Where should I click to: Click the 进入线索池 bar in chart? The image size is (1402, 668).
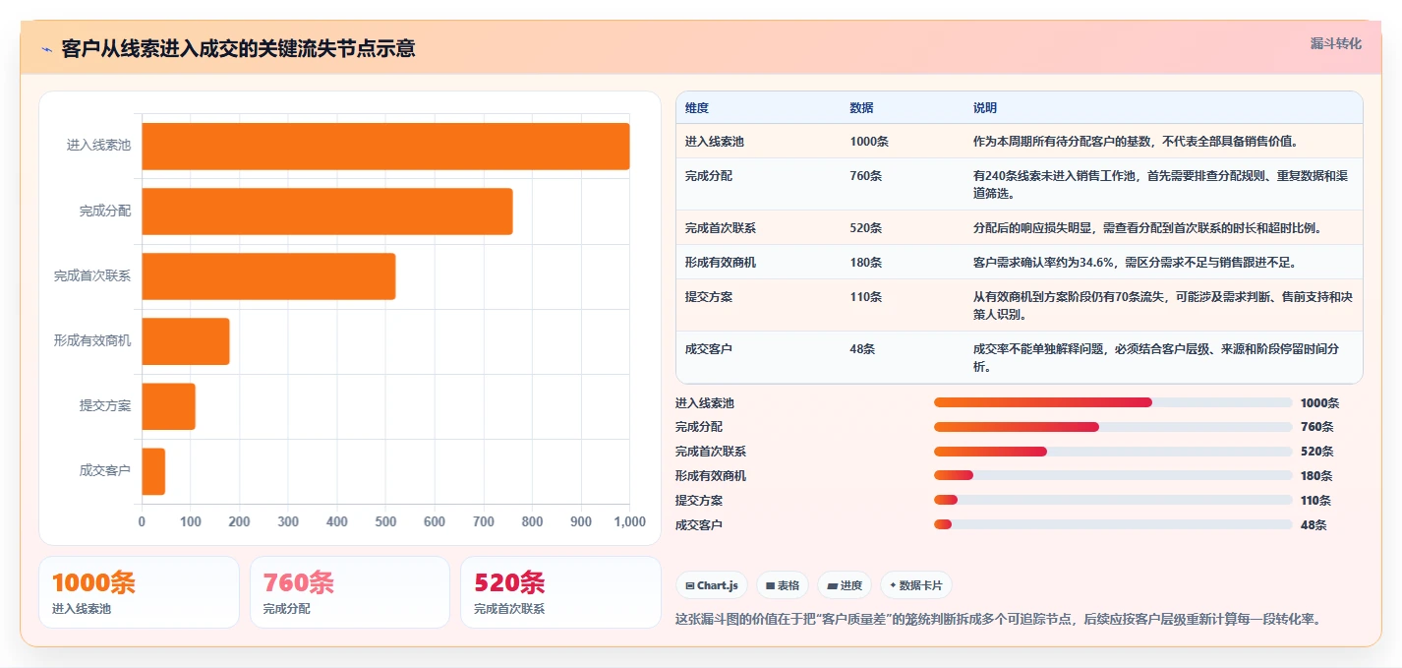click(385, 147)
